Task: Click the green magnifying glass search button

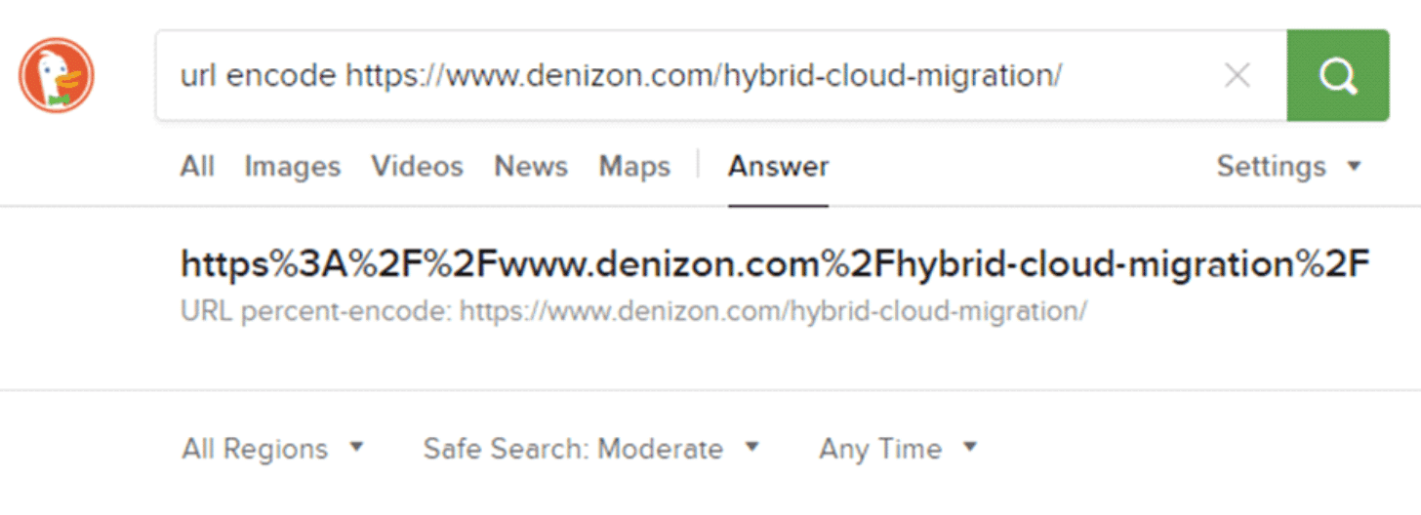Action: point(1338,75)
